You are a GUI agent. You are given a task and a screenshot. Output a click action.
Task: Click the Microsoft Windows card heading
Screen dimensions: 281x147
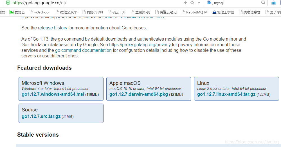coord(43,83)
